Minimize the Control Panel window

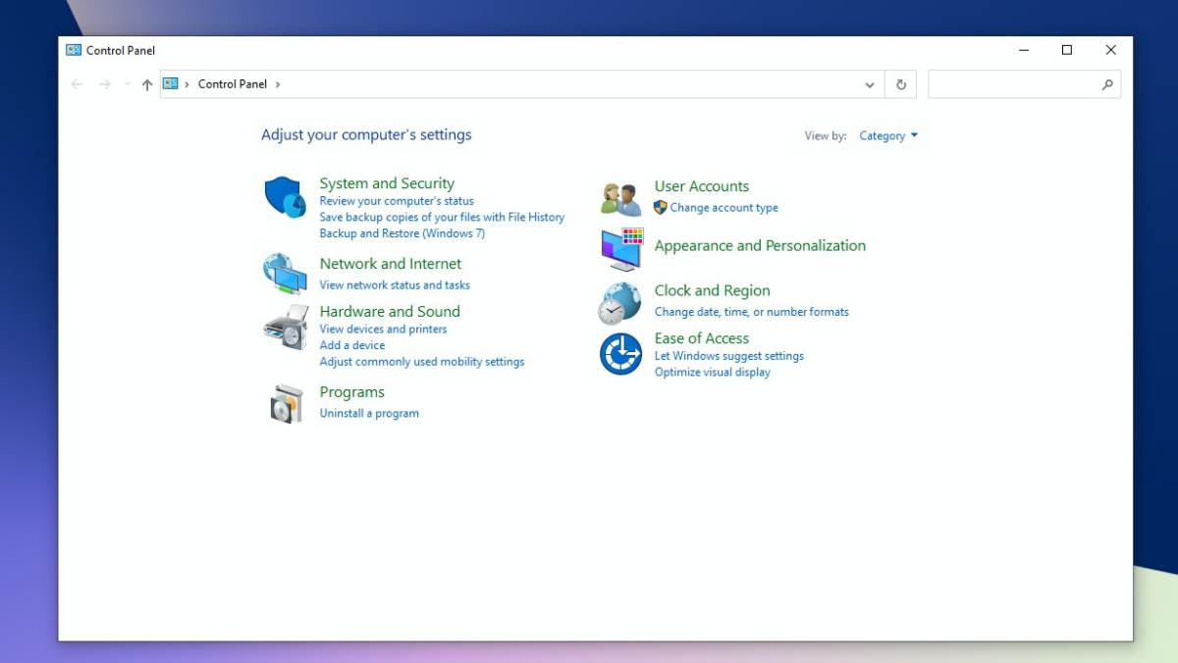tap(1024, 50)
